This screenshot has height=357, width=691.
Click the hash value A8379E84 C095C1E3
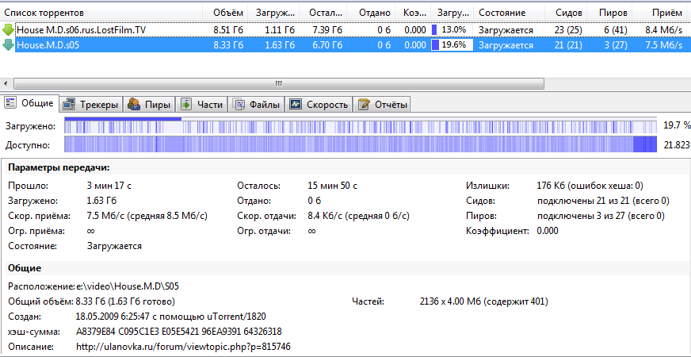tap(179, 332)
